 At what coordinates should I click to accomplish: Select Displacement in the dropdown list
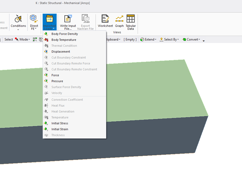[60, 52]
